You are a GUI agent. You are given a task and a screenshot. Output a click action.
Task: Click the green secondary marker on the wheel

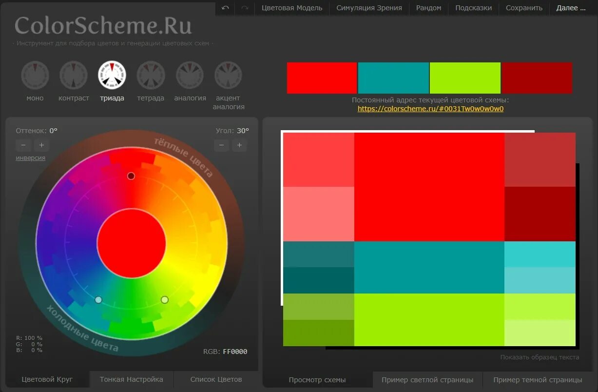[x=165, y=300]
